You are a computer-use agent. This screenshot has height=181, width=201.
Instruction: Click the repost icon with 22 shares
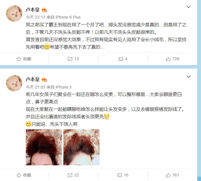[70, 175]
